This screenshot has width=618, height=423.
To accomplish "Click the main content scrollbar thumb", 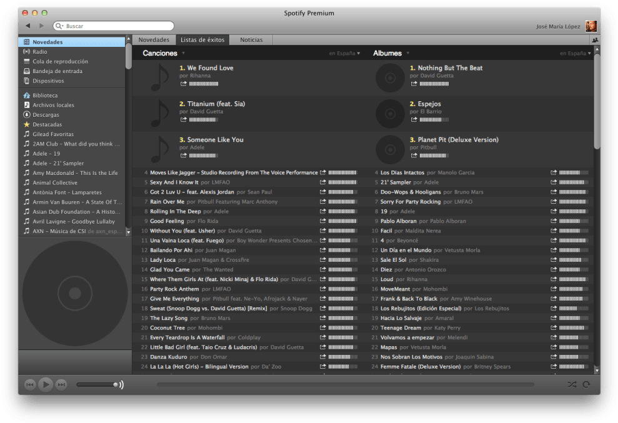I will coord(597,101).
